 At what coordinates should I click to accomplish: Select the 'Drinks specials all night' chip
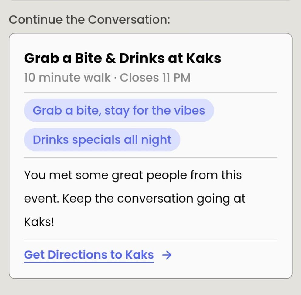(x=102, y=140)
